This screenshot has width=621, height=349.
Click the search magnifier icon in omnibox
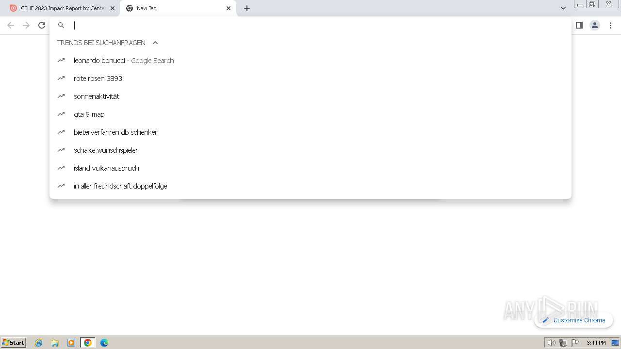pyautogui.click(x=61, y=25)
